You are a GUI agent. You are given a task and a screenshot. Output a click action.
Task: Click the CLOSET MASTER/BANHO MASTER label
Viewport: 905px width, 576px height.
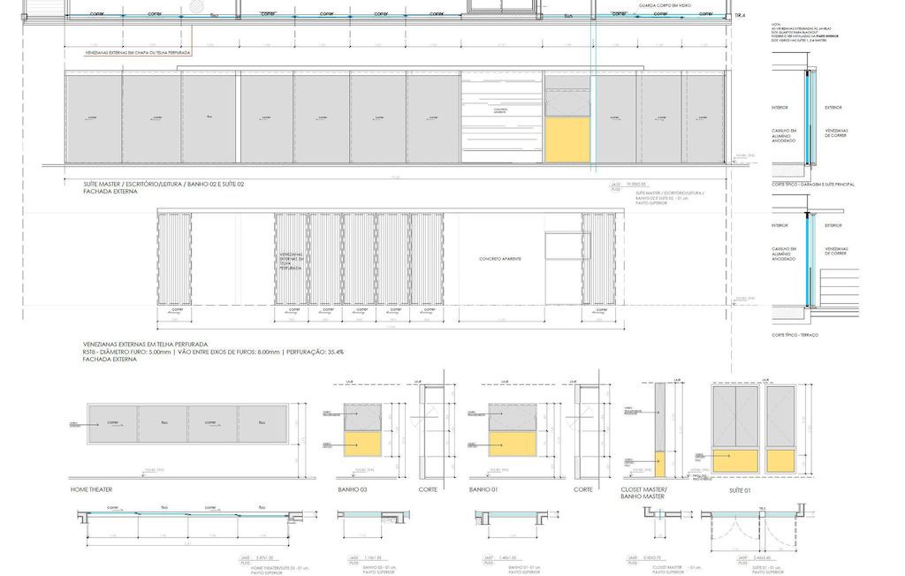643,493
